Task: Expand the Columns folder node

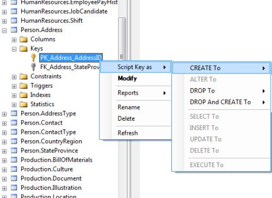Action: 14,40
